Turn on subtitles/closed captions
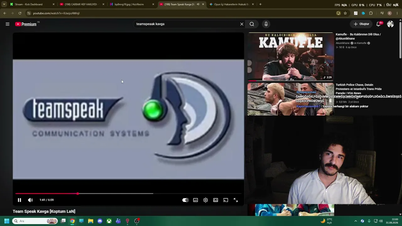Viewport: 402px width, 226px height. pyautogui.click(x=195, y=200)
